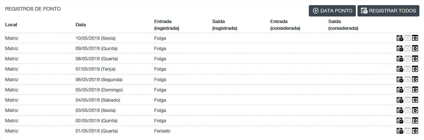Image resolution: width=424 pixels, height=140 pixels.
Task: Click the DATA PONTO button
Action: pos(332,11)
